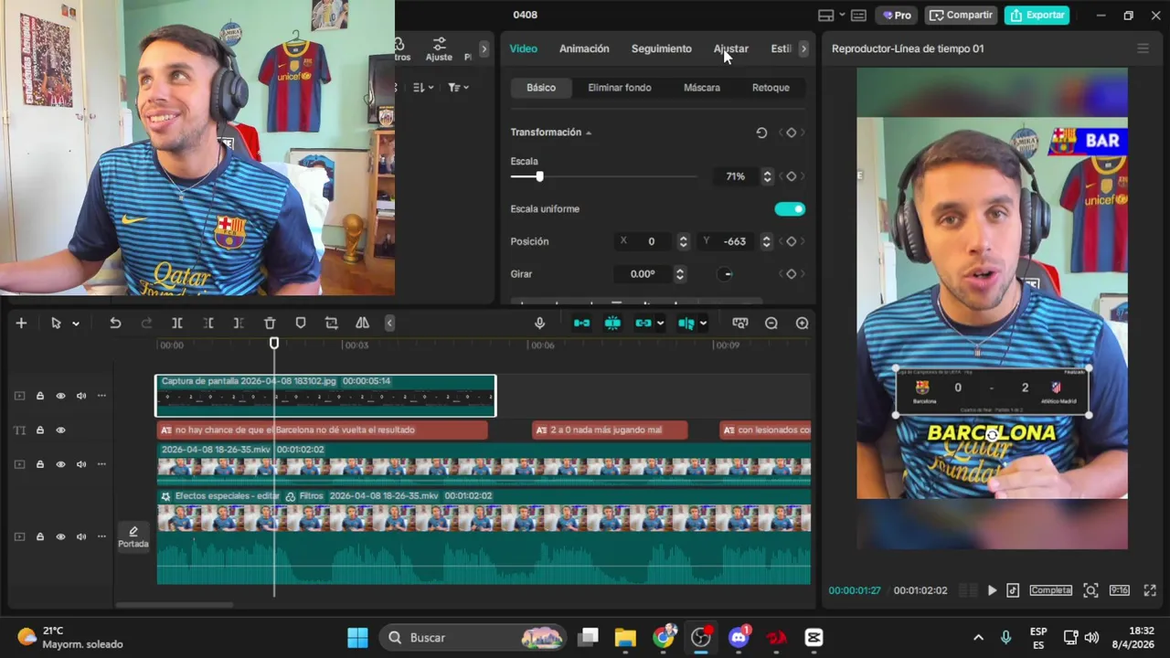Click the Completa quality button in the player

[x=1050, y=590]
